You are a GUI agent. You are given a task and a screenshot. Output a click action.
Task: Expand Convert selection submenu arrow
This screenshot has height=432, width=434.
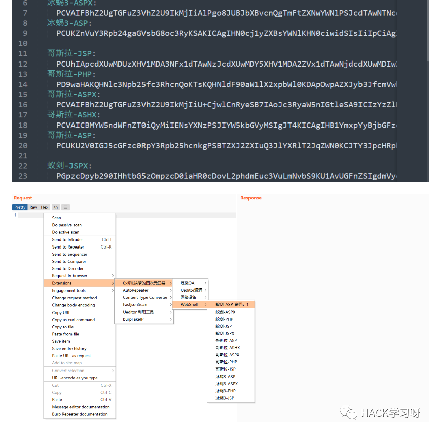coord(113,371)
